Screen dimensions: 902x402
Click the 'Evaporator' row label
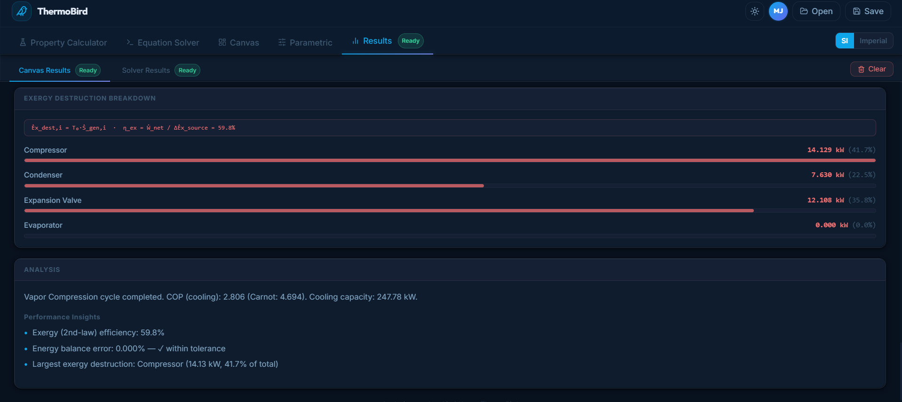pyautogui.click(x=43, y=225)
